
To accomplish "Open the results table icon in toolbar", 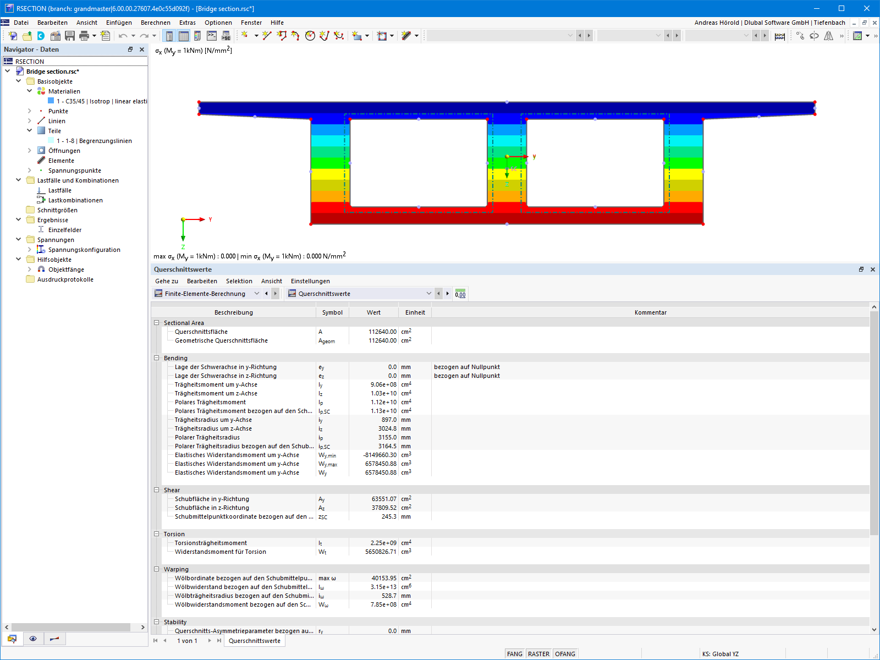I will click(857, 36).
